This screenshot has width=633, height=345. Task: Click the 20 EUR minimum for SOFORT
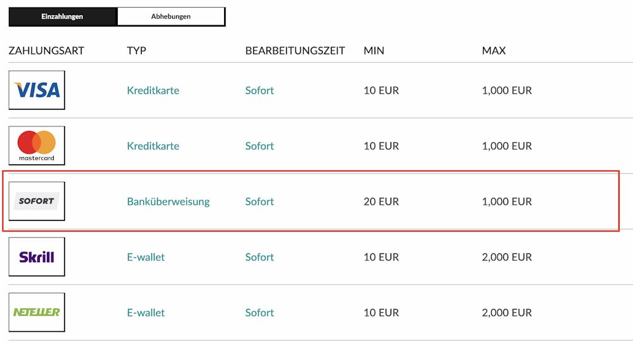point(381,202)
